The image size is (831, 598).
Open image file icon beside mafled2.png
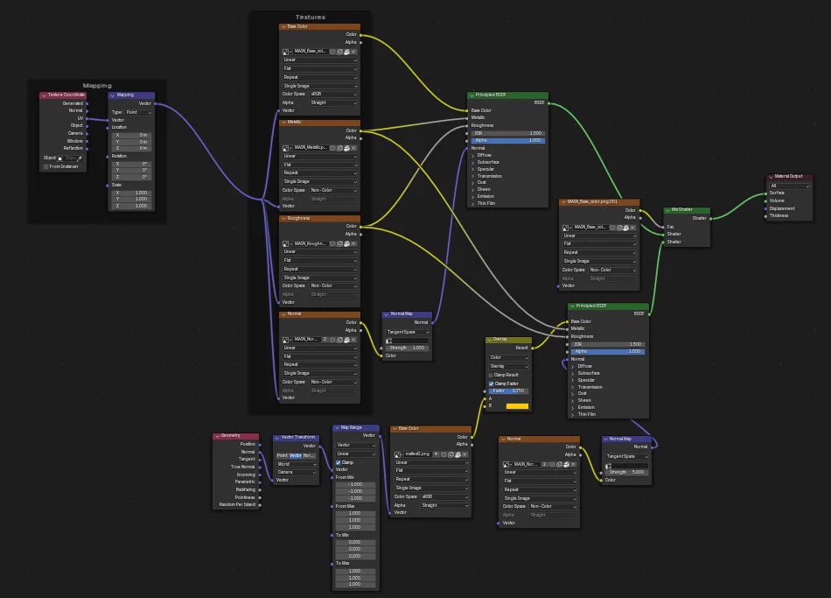pos(457,454)
